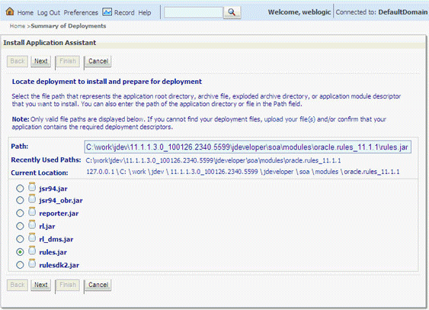
Task: Click 11.1.1.3.0_100126.2340.5599 in Current Location
Action: [214, 172]
